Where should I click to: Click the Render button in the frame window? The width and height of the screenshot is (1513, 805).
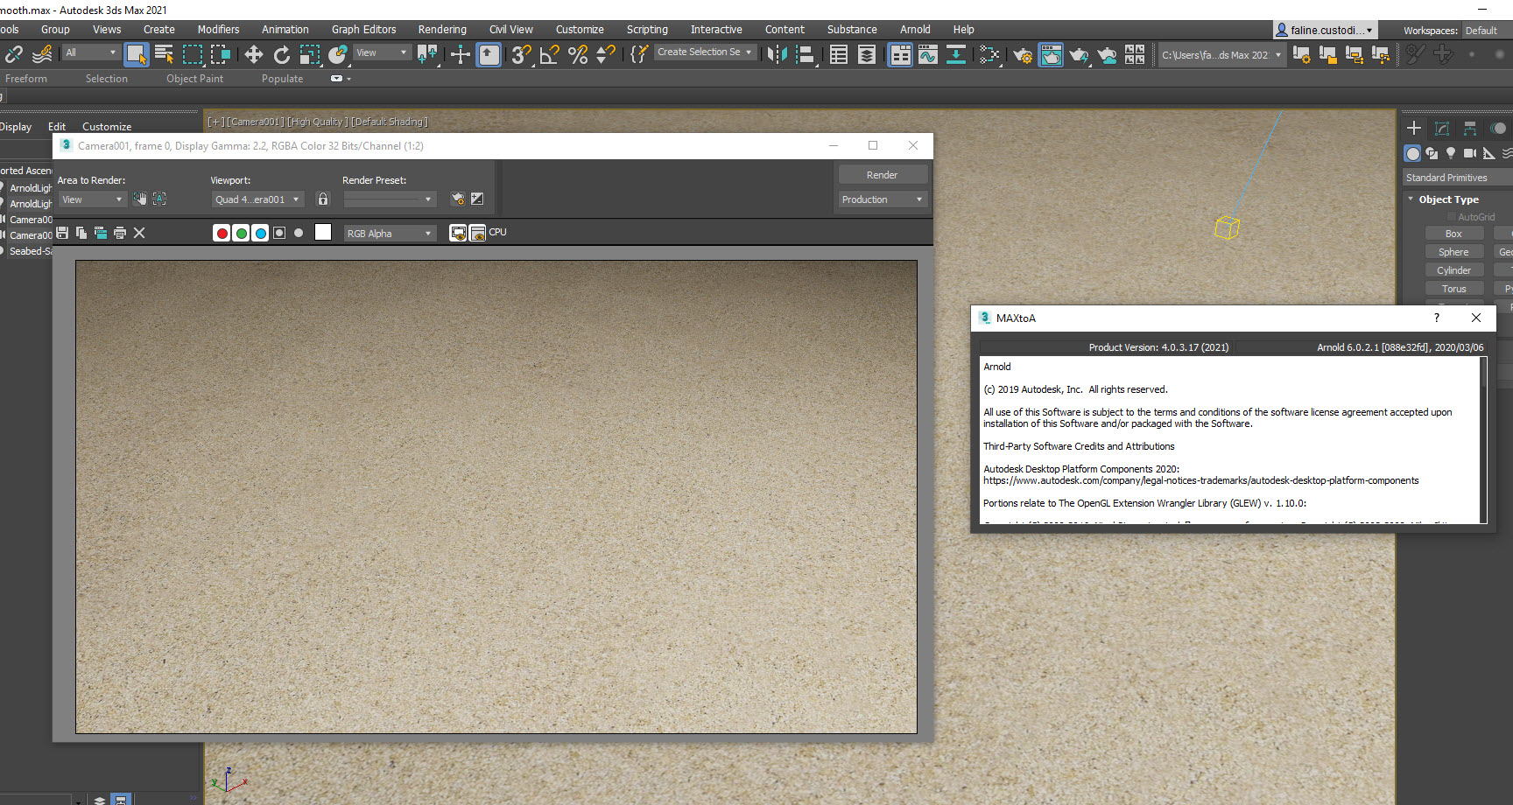click(883, 173)
